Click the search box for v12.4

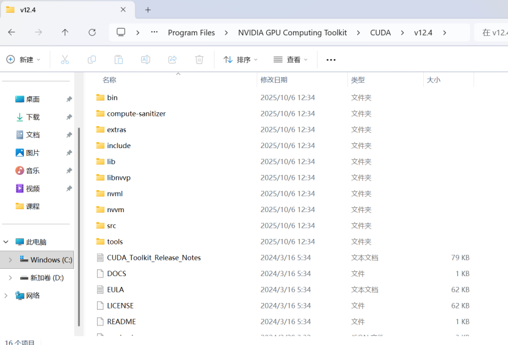point(491,32)
